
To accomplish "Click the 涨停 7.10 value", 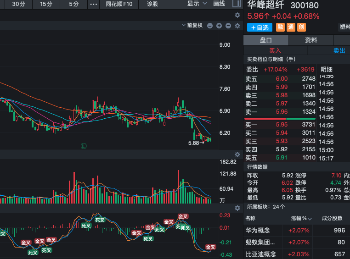I will pos(336,175).
